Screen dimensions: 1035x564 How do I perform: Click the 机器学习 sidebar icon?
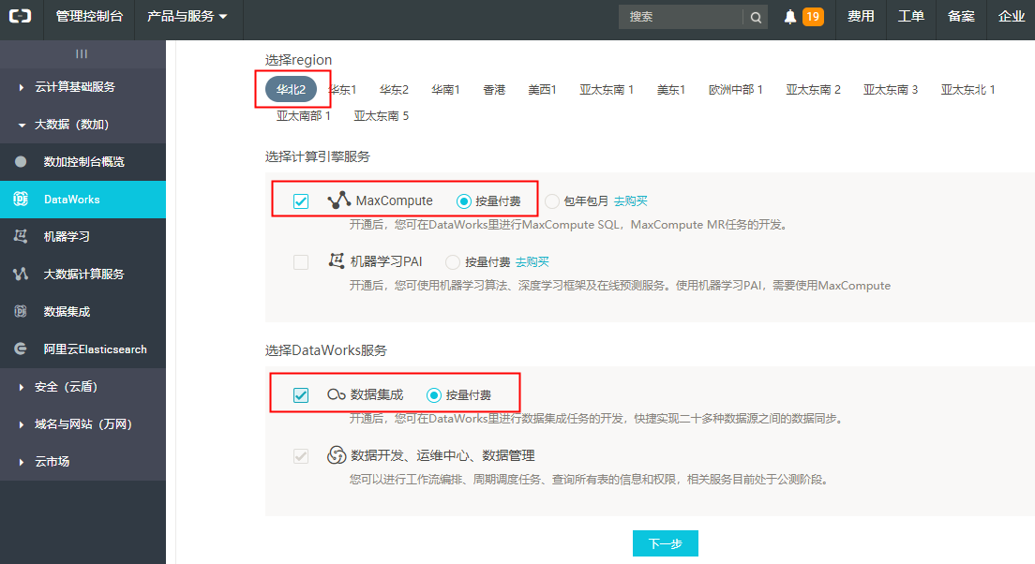coord(22,236)
